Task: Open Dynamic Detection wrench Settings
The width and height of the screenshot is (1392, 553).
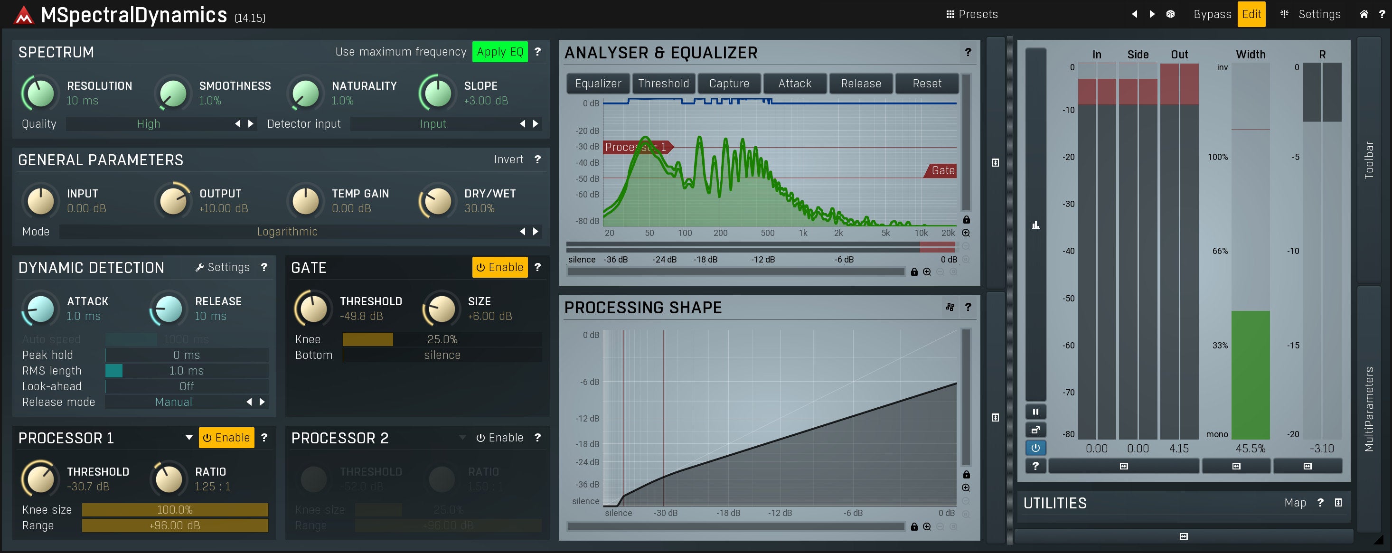Action: point(223,267)
